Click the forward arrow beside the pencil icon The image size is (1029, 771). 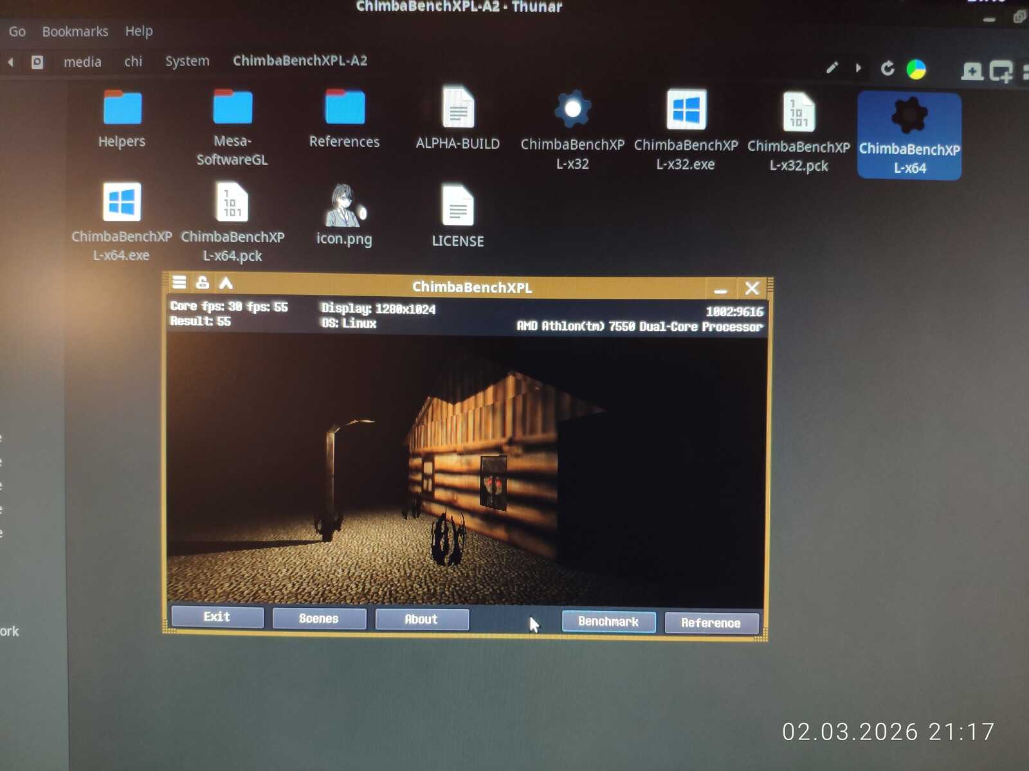pos(858,67)
